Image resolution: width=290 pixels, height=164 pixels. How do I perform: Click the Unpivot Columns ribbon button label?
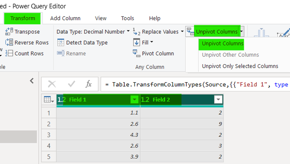click(217, 32)
